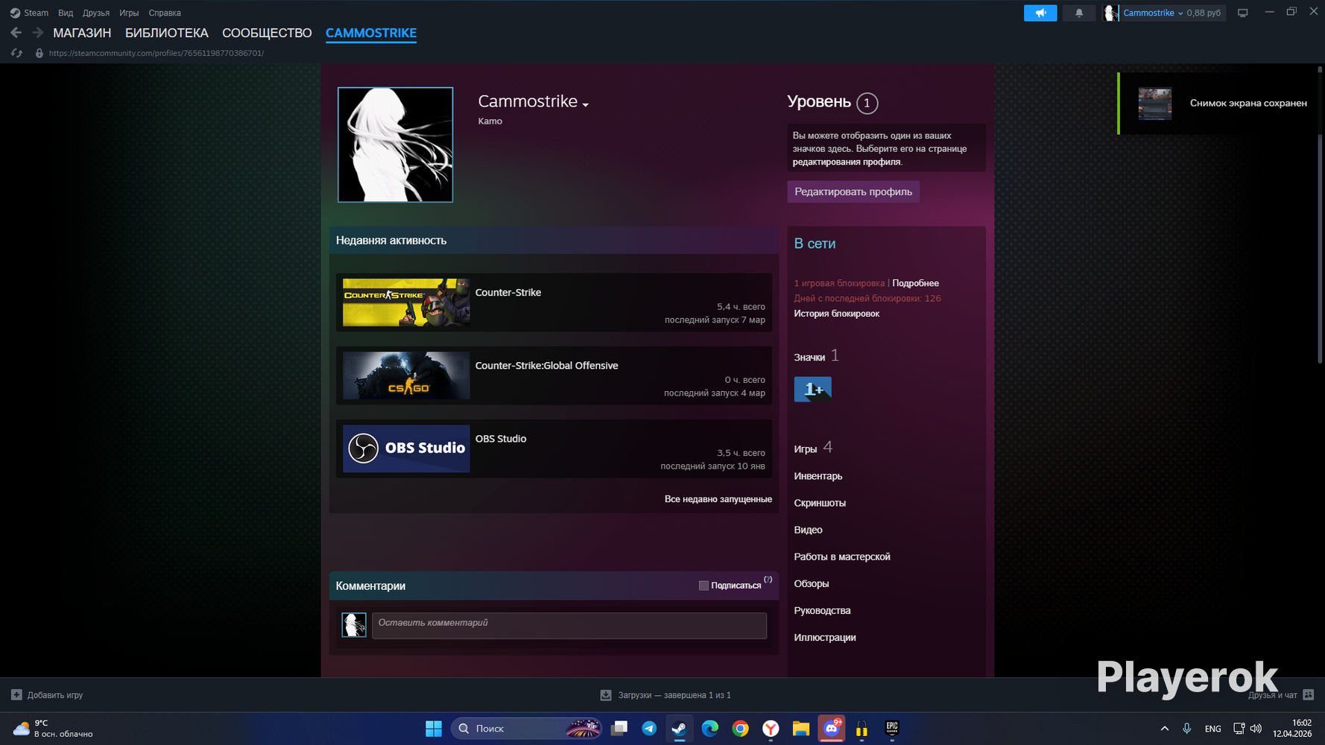The height and width of the screenshot is (745, 1325).
Task: Open the Игры menu
Action: (129, 13)
